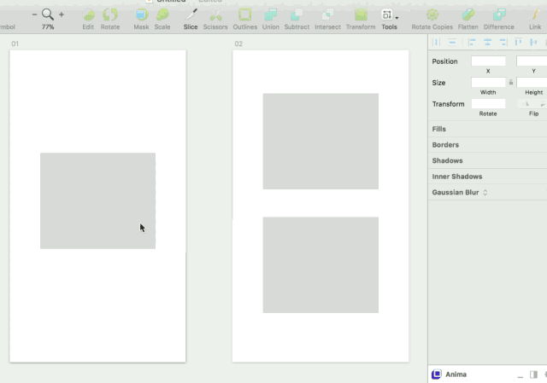
Task: Click the Position X input field
Action: tap(488, 61)
